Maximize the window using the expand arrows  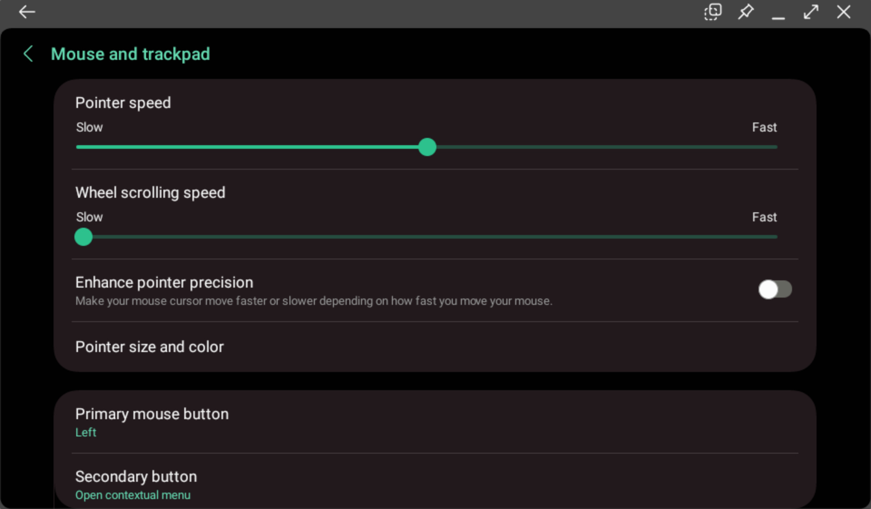tap(811, 12)
